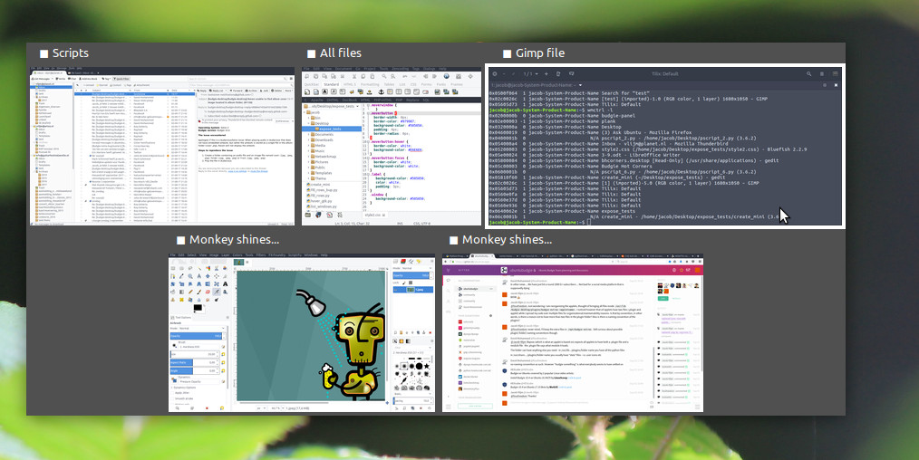Click the white square icon beside All files
This screenshot has width=919, height=460.
point(311,53)
